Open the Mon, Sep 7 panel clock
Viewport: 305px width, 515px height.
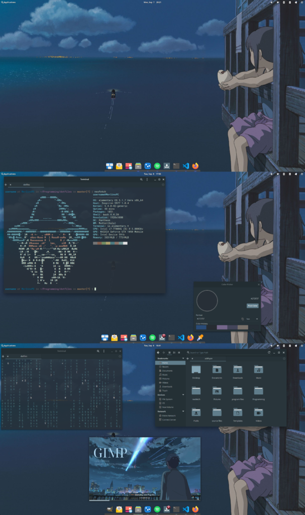(x=152, y=3)
